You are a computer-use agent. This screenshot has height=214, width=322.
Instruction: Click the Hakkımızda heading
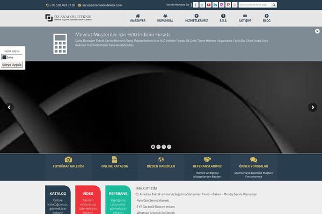point(147,188)
